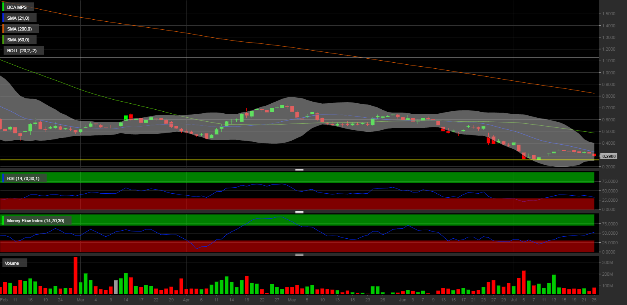627x305 pixels.
Task: Click the resize handle above the RSI panel
Action: pyautogui.click(x=299, y=170)
